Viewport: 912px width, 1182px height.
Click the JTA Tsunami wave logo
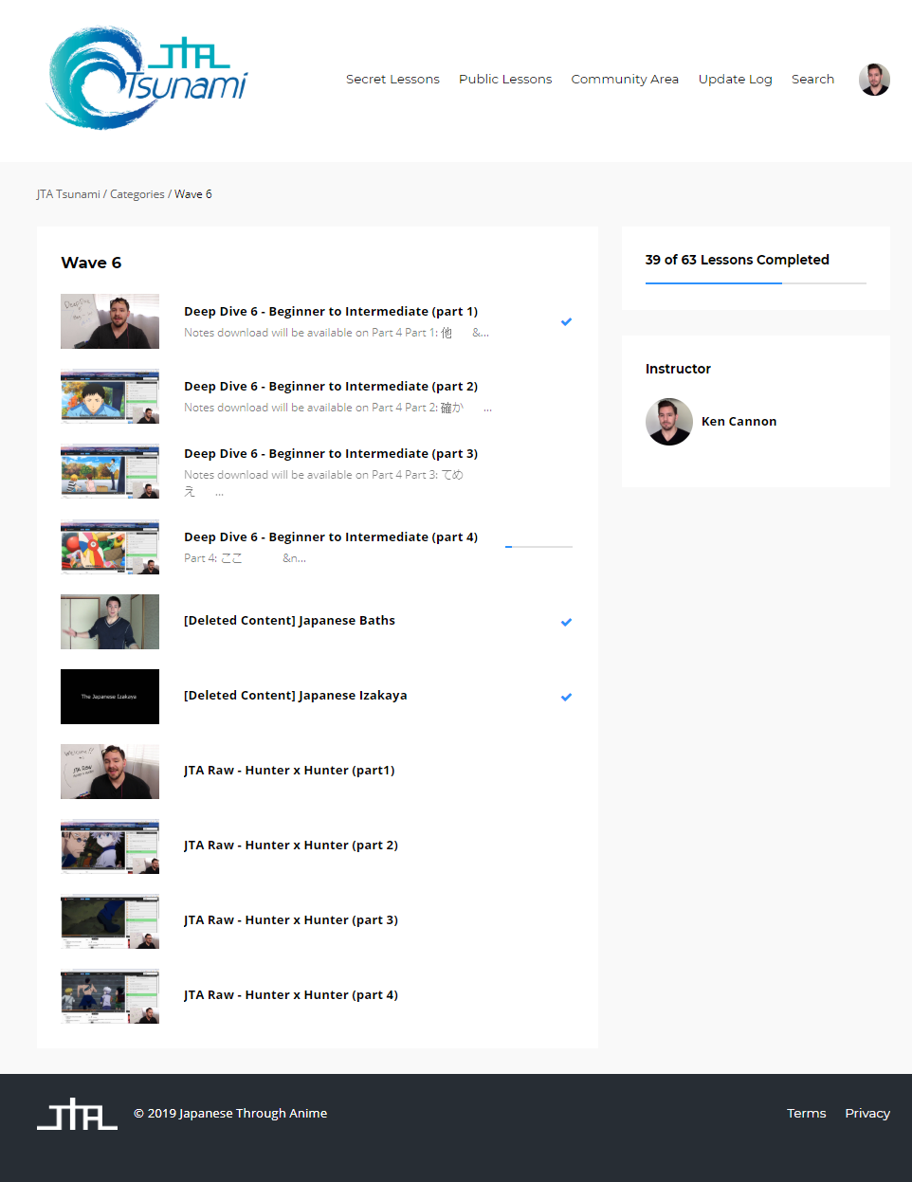(147, 78)
